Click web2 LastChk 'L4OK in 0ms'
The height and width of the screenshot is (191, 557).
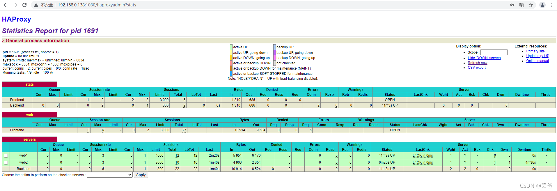coord(423,162)
